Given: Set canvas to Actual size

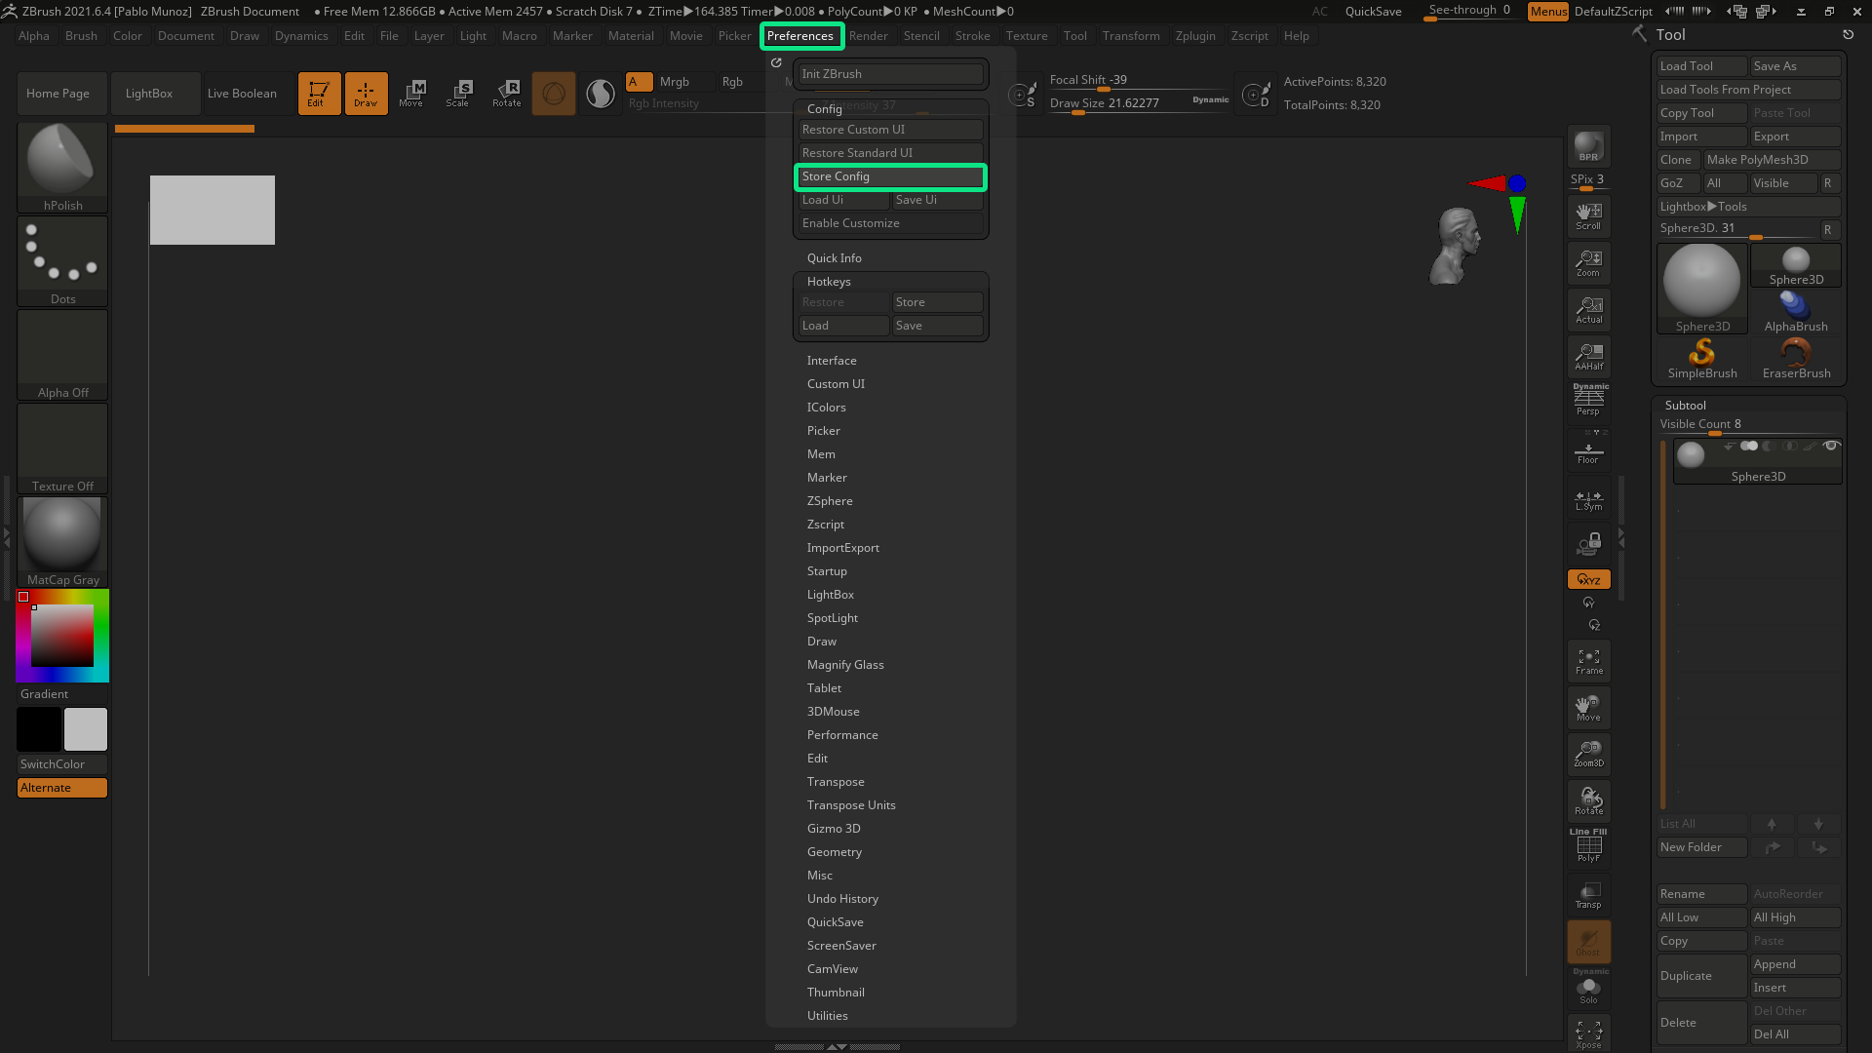Looking at the screenshot, I should point(1588,309).
